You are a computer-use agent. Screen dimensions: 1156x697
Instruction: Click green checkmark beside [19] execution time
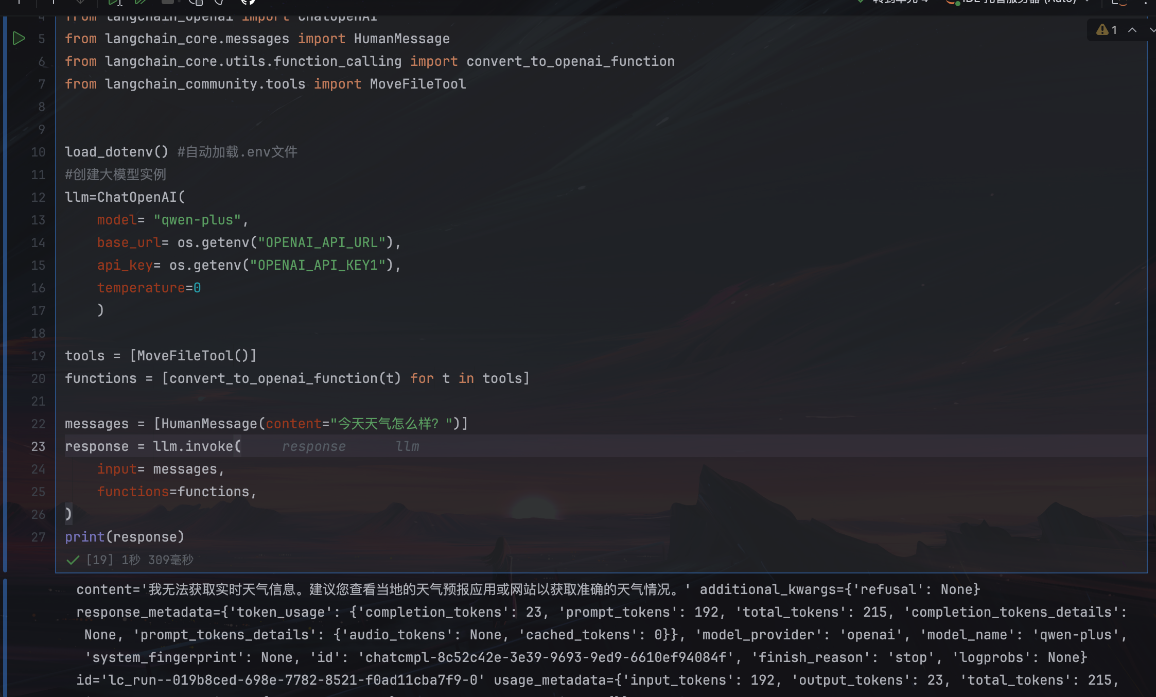pyautogui.click(x=73, y=560)
